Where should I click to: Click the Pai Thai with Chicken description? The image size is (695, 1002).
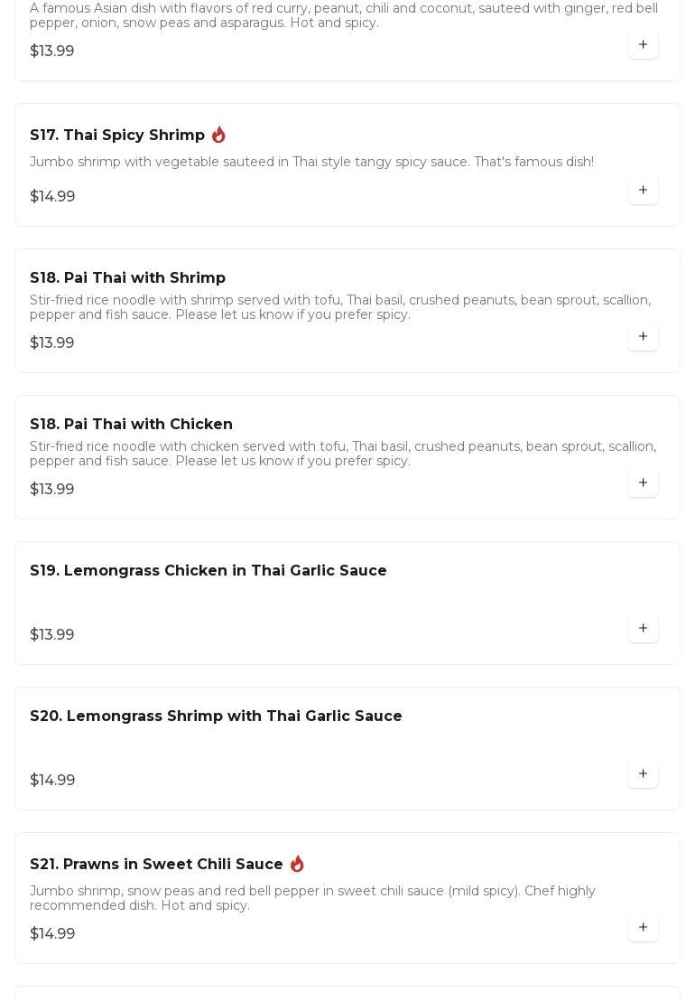tap(343, 454)
